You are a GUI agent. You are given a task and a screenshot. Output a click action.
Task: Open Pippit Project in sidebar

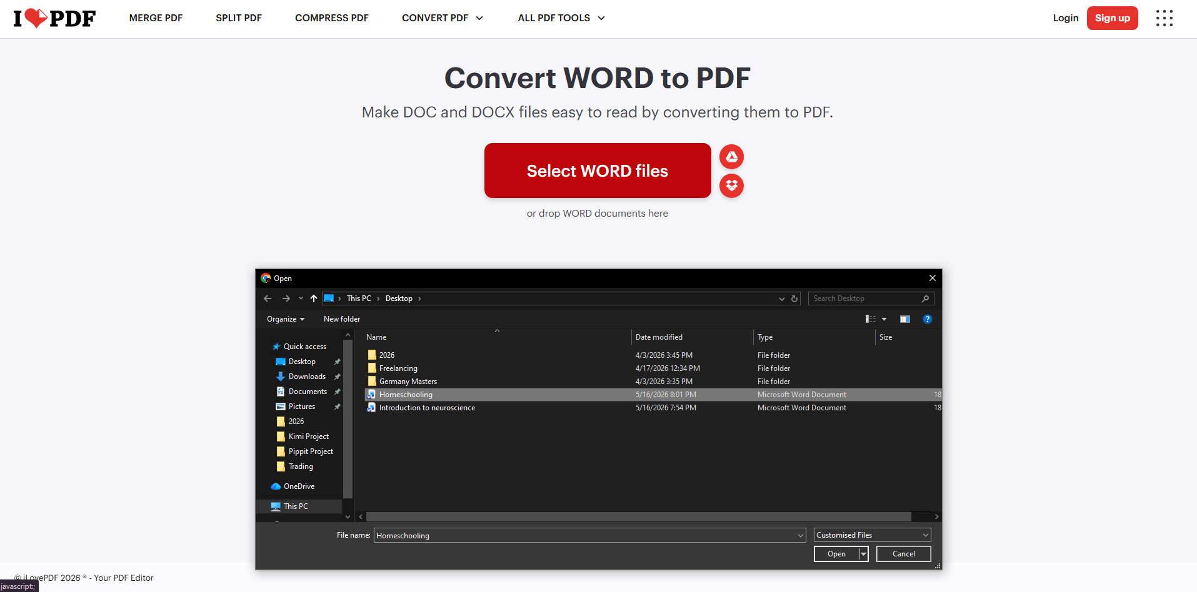point(310,451)
